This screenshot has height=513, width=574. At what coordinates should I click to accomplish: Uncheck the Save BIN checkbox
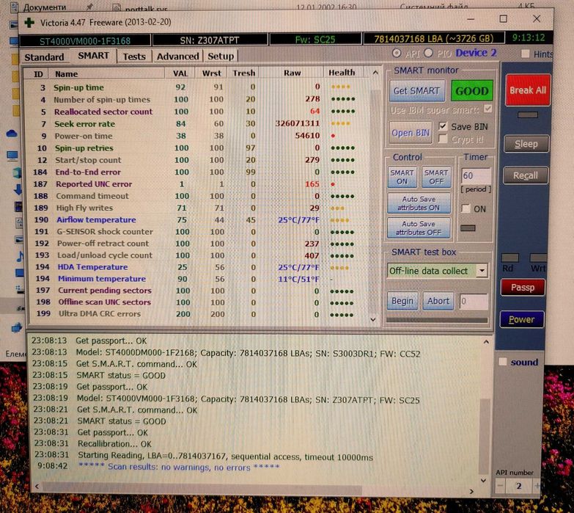(443, 126)
